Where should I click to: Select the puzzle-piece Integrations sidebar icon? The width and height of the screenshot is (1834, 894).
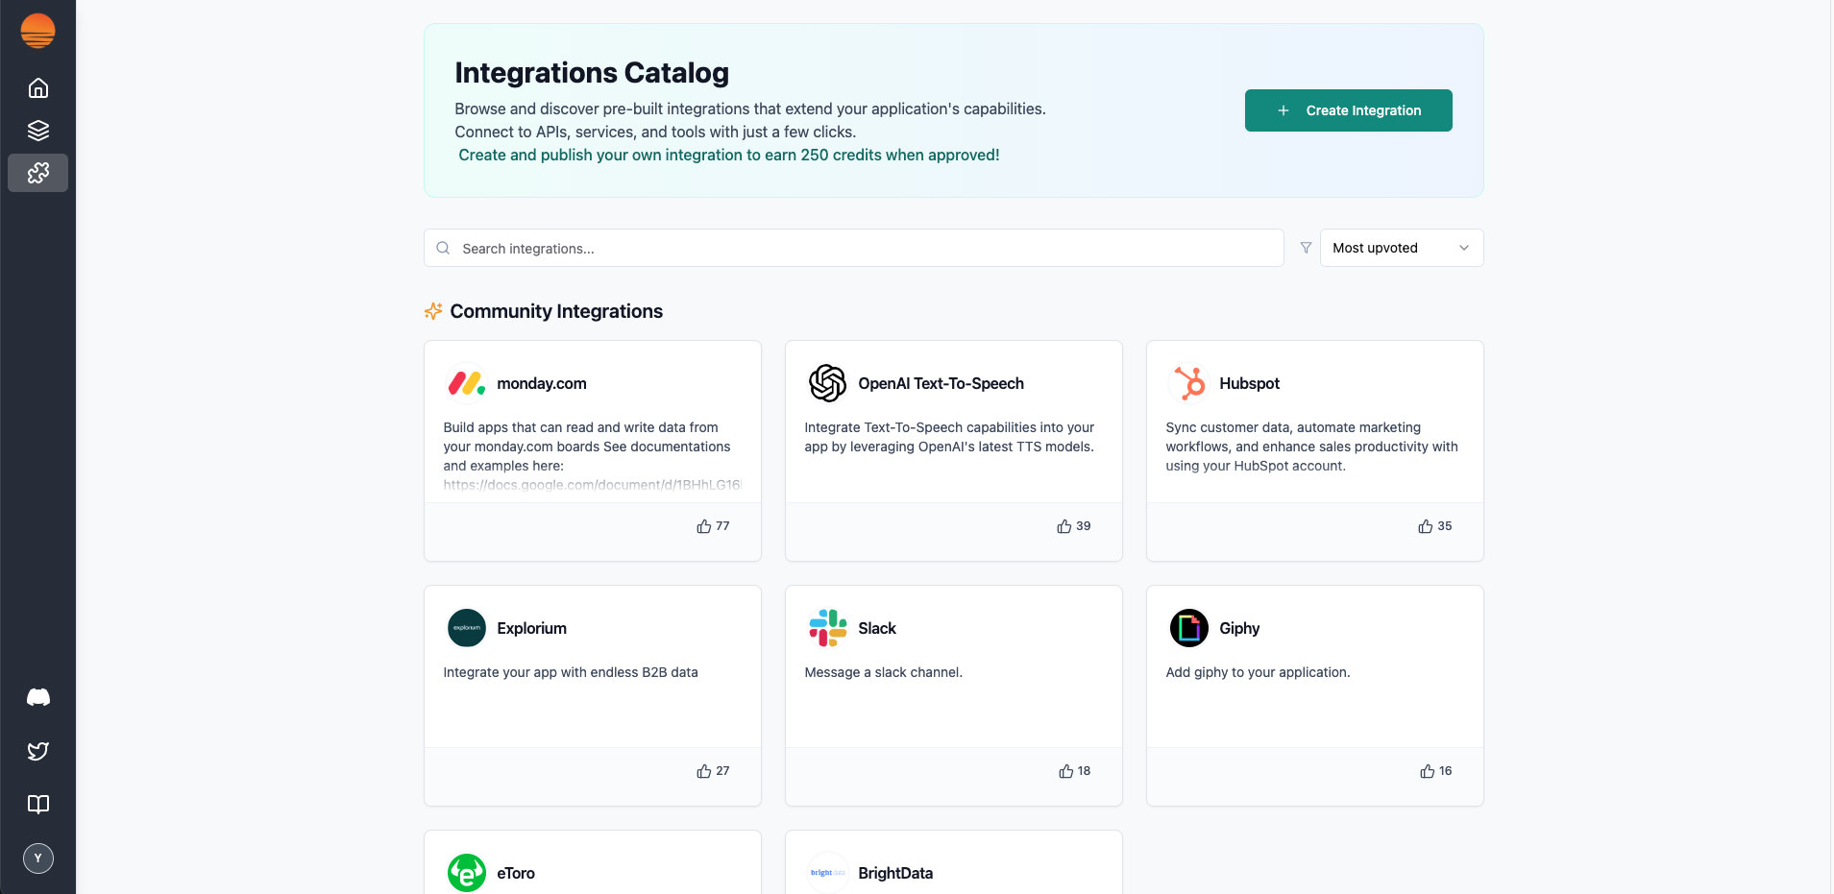(x=38, y=173)
